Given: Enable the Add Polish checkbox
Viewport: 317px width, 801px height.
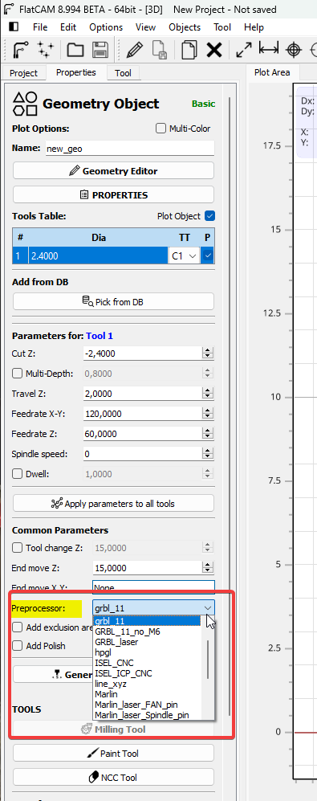Looking at the screenshot, I should (18, 646).
